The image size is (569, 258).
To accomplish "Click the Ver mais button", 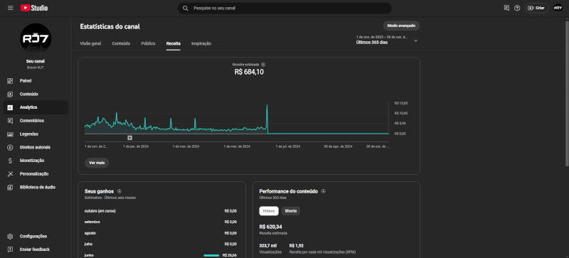I will coord(97,163).
